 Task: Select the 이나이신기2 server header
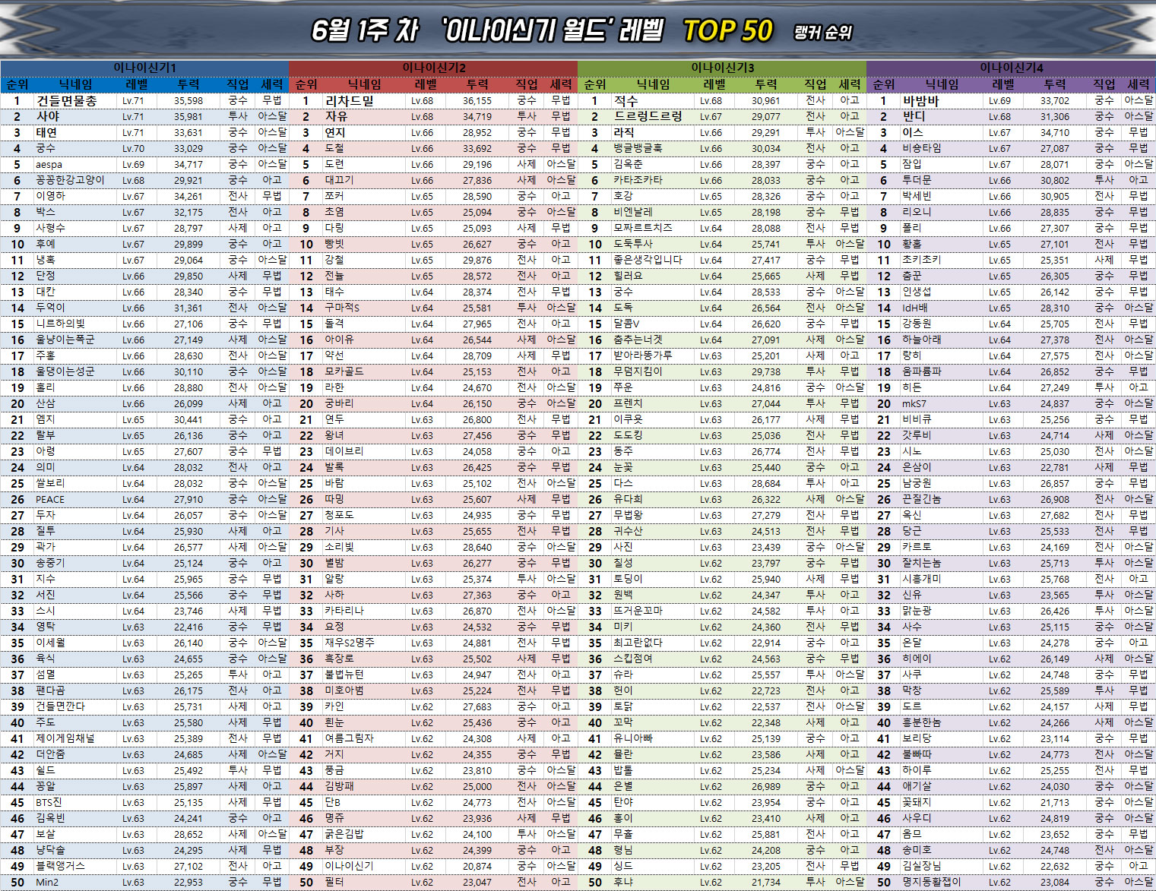[433, 68]
